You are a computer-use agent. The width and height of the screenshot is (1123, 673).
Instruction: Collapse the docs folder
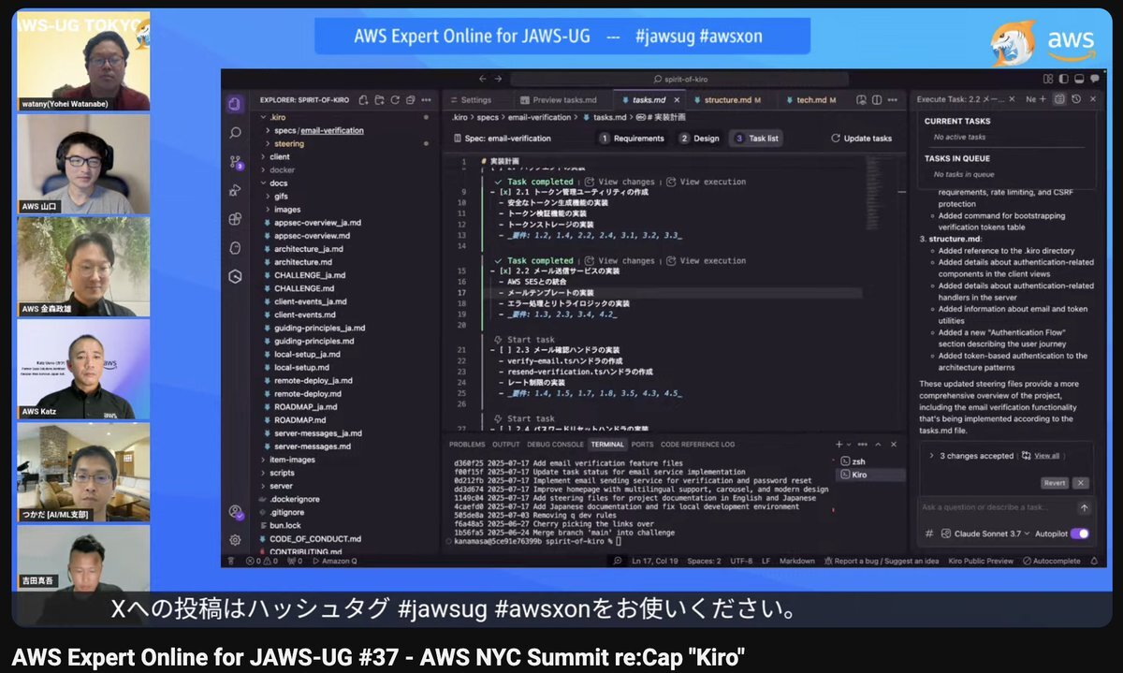278,183
